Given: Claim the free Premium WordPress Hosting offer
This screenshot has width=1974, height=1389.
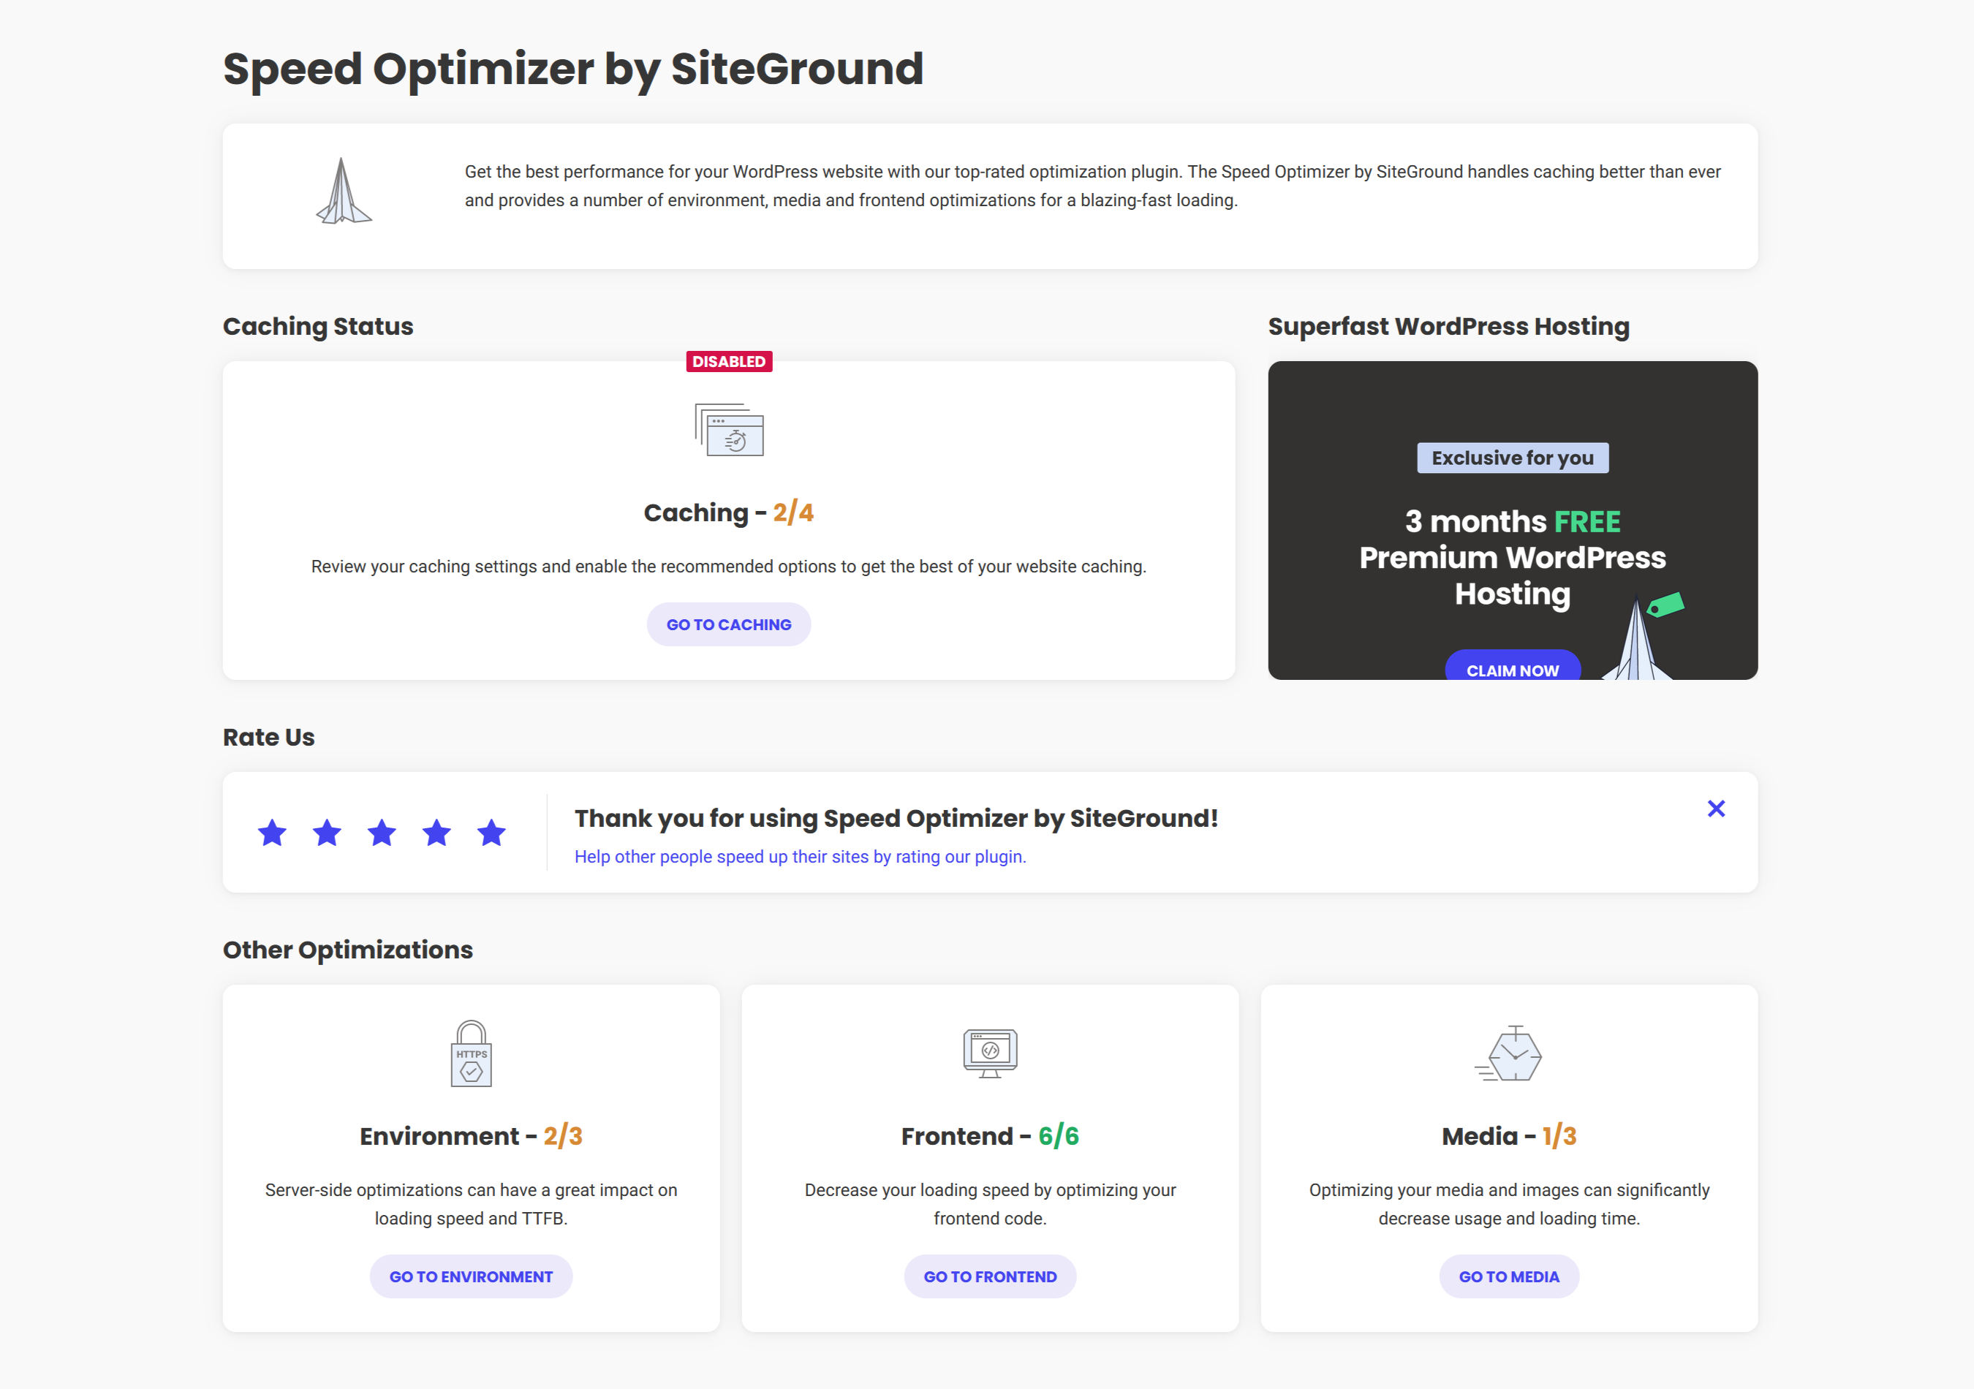Looking at the screenshot, I should [x=1513, y=670].
